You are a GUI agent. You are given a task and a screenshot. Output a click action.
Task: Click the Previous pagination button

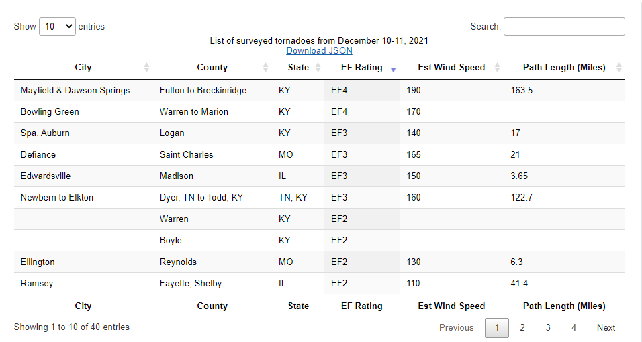pyautogui.click(x=457, y=328)
